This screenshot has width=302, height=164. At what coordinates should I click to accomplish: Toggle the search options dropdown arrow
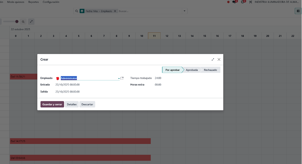tap(184, 11)
